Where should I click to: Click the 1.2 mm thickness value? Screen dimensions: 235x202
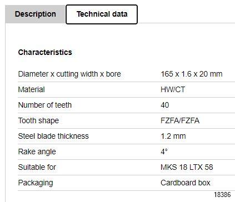pyautogui.click(x=173, y=137)
